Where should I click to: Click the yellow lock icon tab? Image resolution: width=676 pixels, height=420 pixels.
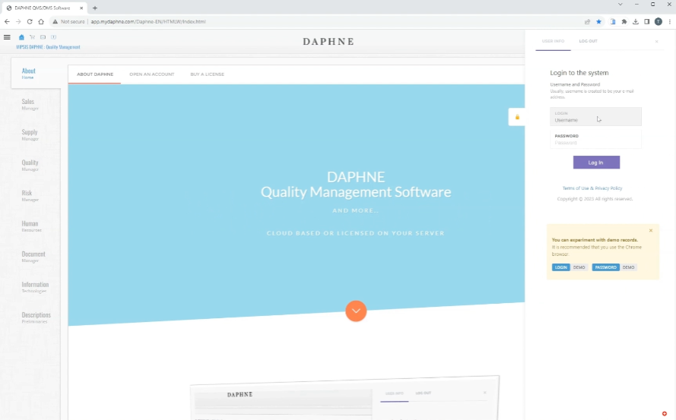tap(517, 117)
